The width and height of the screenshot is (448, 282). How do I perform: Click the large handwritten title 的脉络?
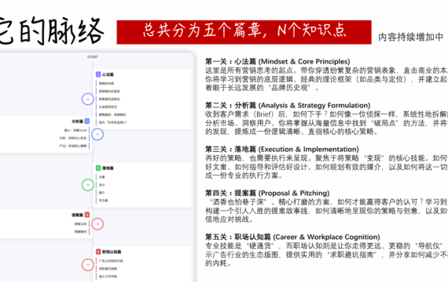61,31
